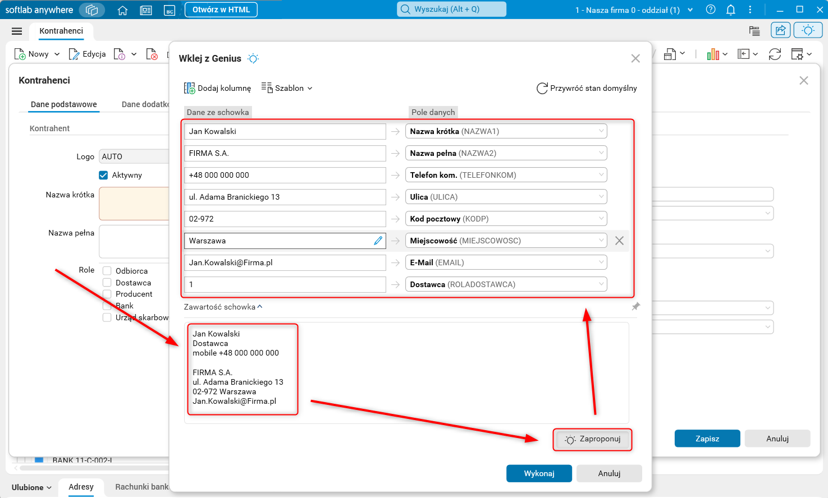The image size is (828, 498).
Task: Click the Zapisz button
Action: click(x=707, y=439)
